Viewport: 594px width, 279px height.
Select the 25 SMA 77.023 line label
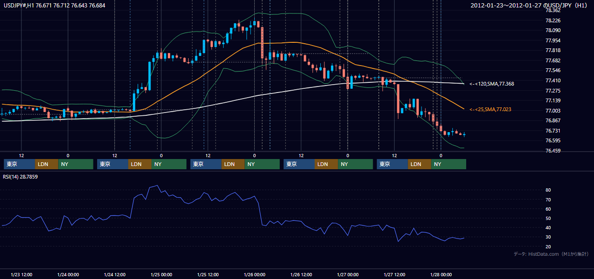490,110
